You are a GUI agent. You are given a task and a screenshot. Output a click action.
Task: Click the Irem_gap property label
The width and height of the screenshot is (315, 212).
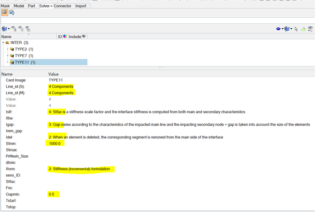click(x=14, y=131)
